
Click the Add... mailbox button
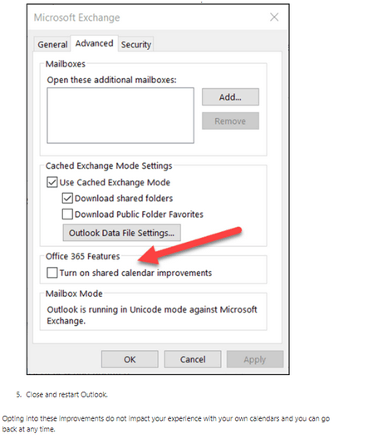[x=230, y=97]
